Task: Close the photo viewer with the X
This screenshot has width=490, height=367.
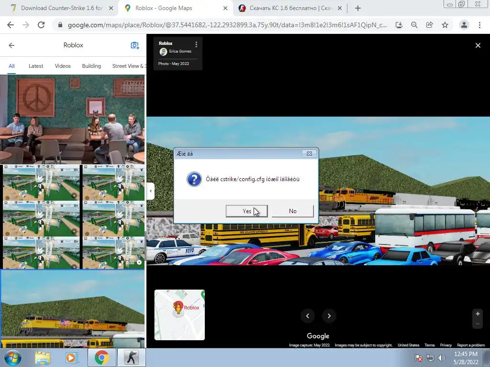Action: pos(478,45)
